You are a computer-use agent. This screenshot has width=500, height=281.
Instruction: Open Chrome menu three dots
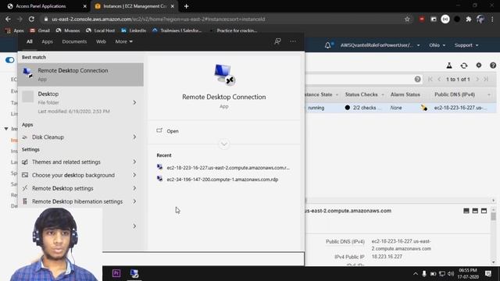493,19
